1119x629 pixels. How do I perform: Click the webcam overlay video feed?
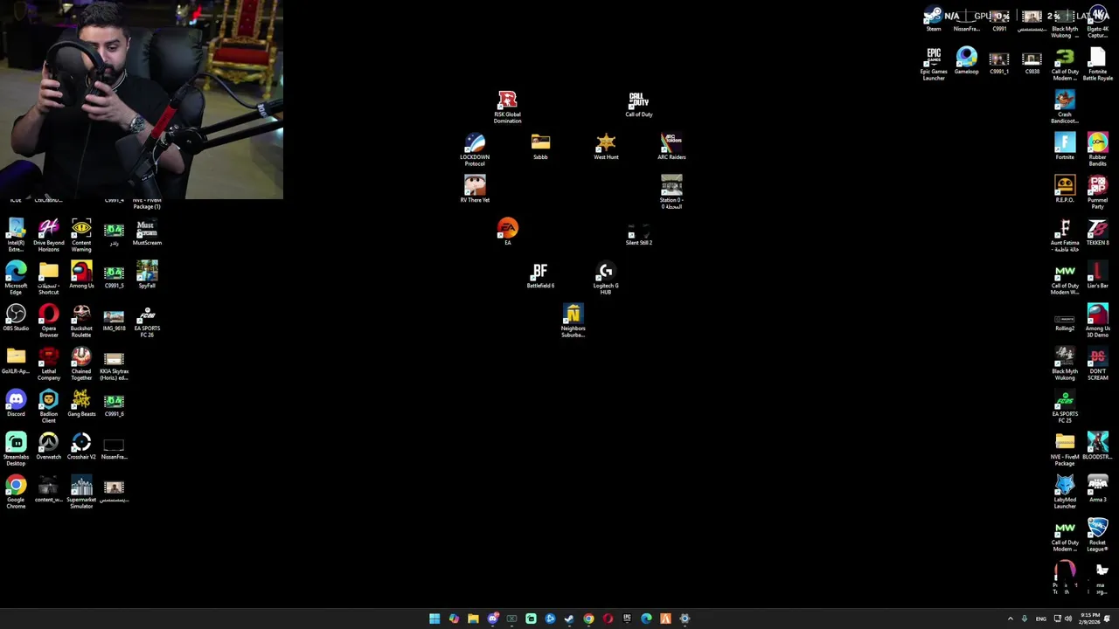point(142,100)
